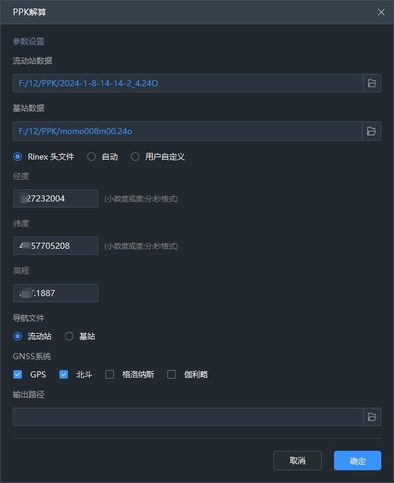Click the 高程 input field

56,293
